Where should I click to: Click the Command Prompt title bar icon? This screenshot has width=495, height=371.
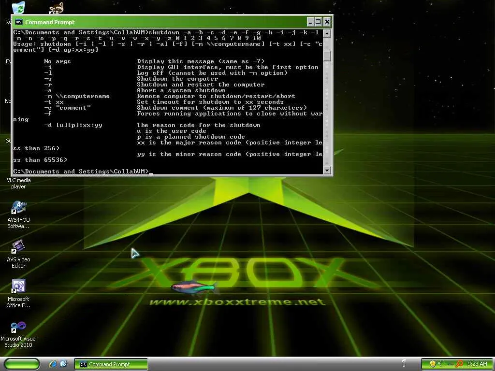[19, 22]
